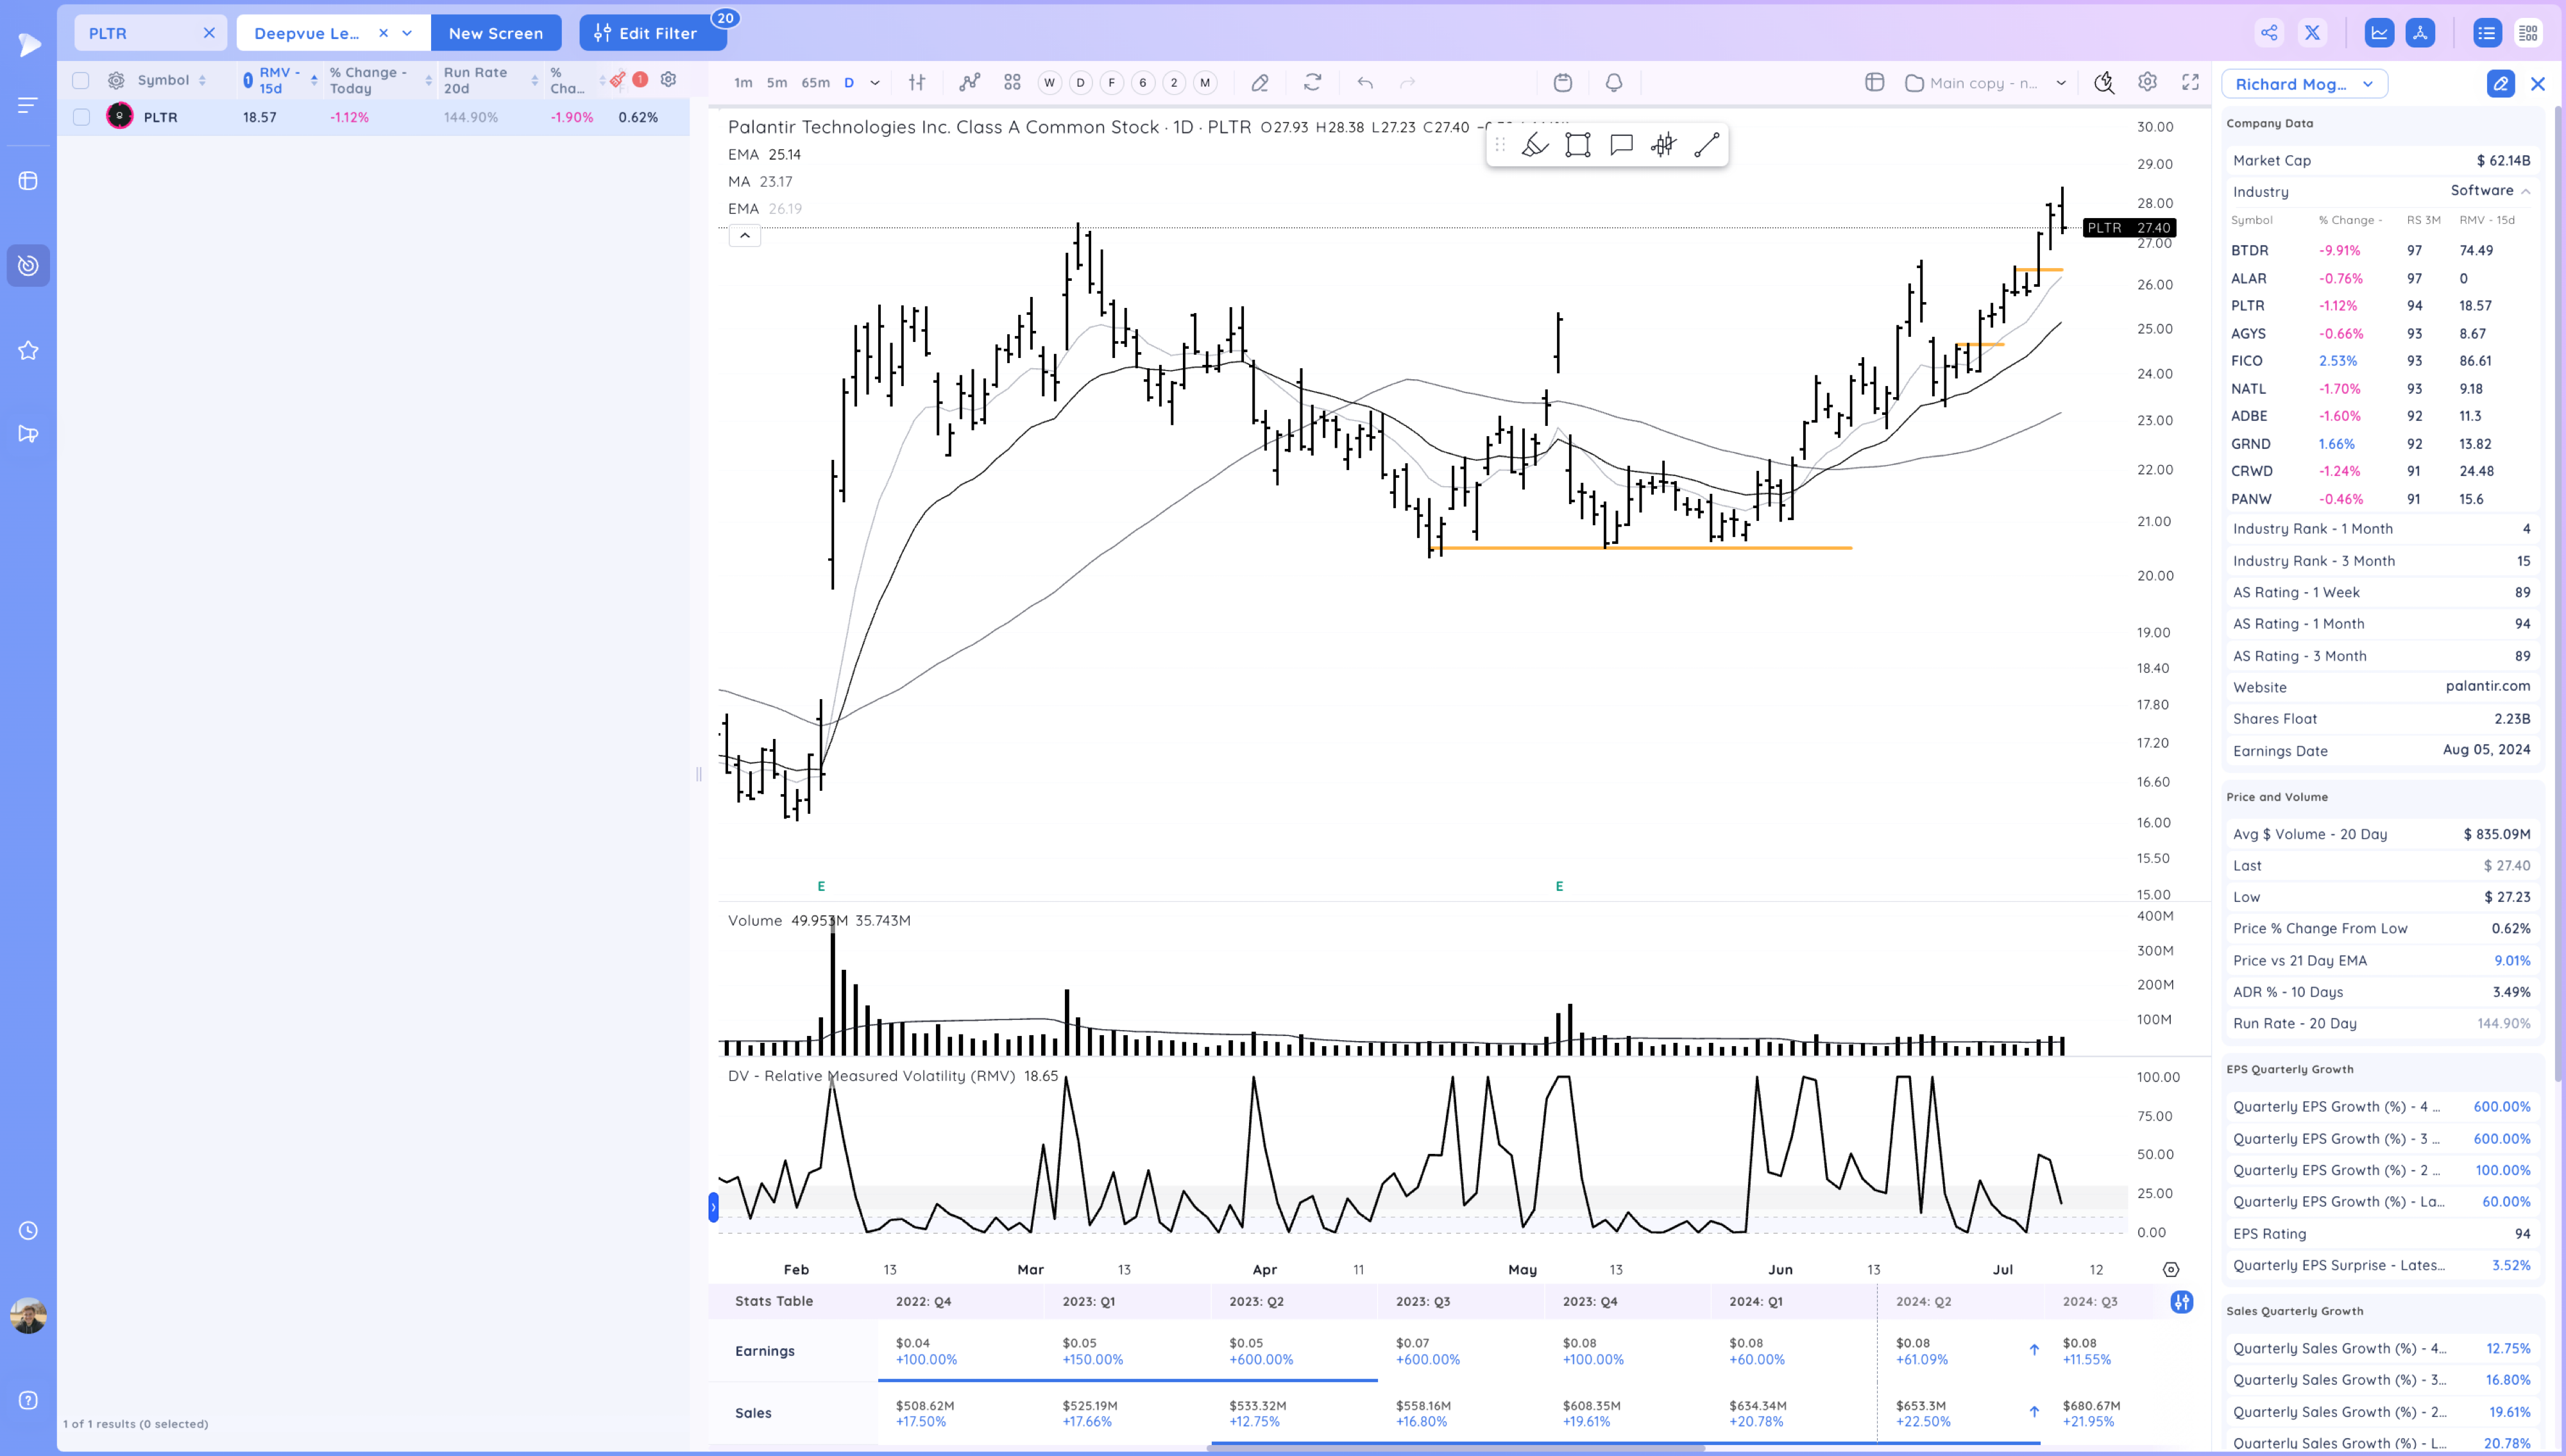Screen dimensions: 2566x1456
Task: Select the trend line drawing tool
Action: (1707, 145)
